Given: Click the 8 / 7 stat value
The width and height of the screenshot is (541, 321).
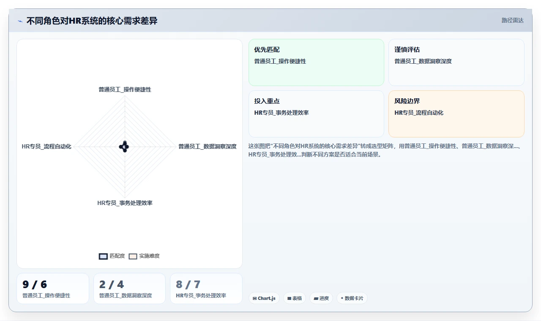Looking at the screenshot, I should coord(188,285).
